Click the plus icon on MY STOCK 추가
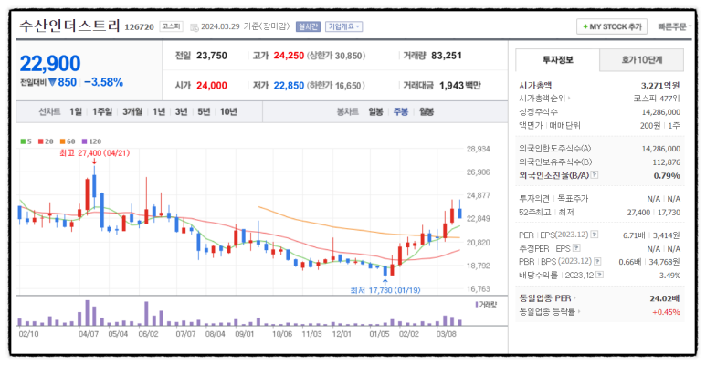706x365 pixels. (x=585, y=27)
